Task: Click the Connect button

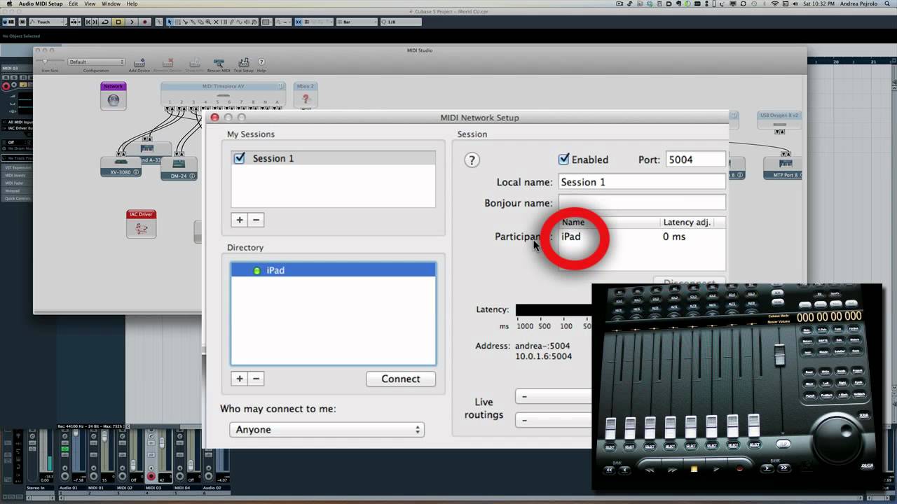Action: coord(401,379)
